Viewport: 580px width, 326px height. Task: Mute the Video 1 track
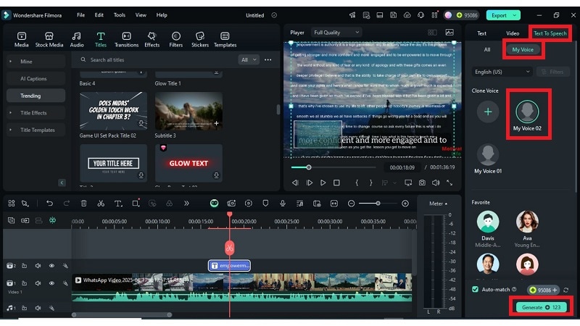pyautogui.click(x=38, y=283)
